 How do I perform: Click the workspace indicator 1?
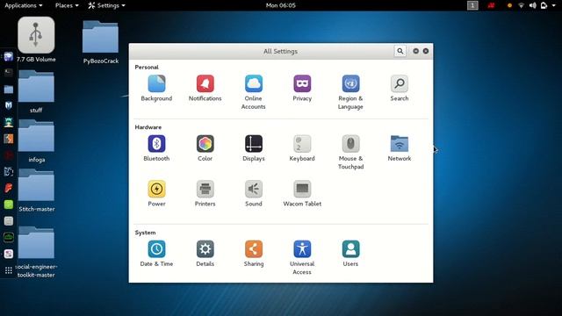(472, 5)
